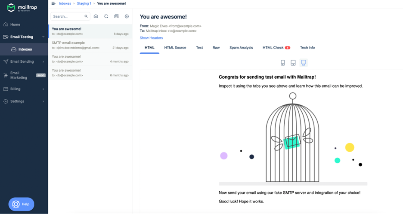This screenshot has height=214, width=403.
Task: Click the Mailtrap logo
Action: pos(22,7)
